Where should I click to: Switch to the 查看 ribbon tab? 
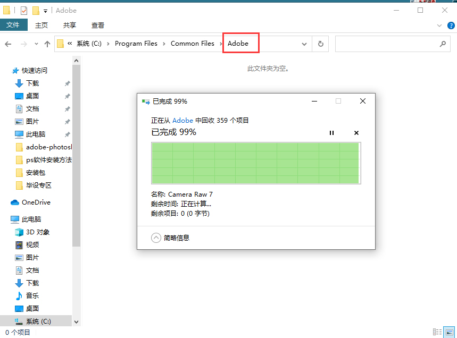pos(98,26)
